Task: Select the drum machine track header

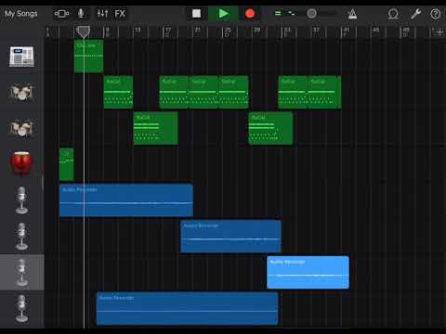Action: (21, 57)
